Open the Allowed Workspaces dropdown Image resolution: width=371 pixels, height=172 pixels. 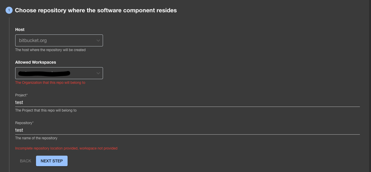[59, 73]
